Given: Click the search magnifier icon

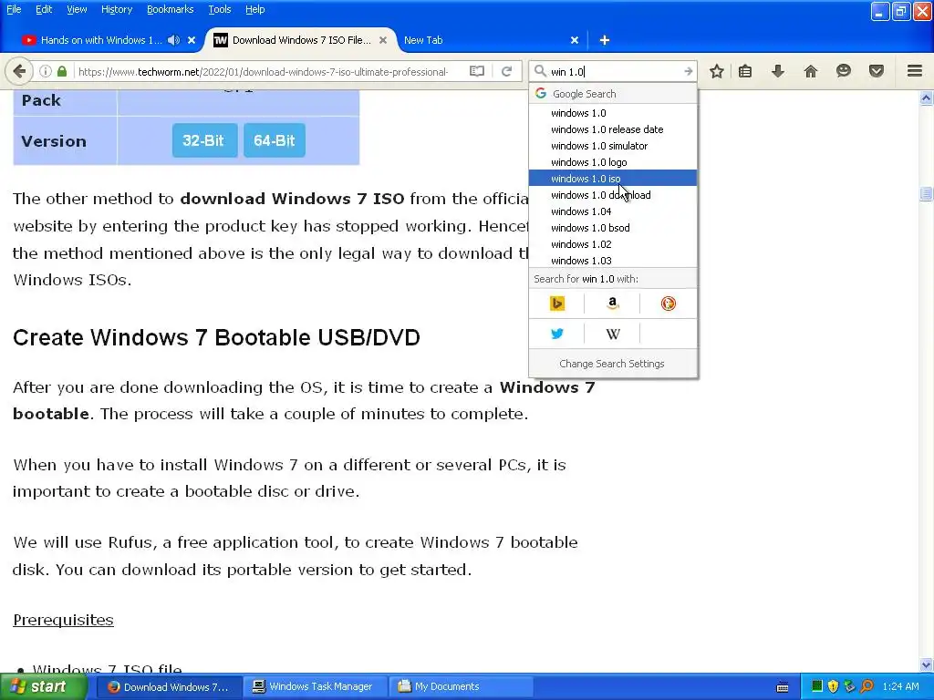Looking at the screenshot, I should coord(540,71).
